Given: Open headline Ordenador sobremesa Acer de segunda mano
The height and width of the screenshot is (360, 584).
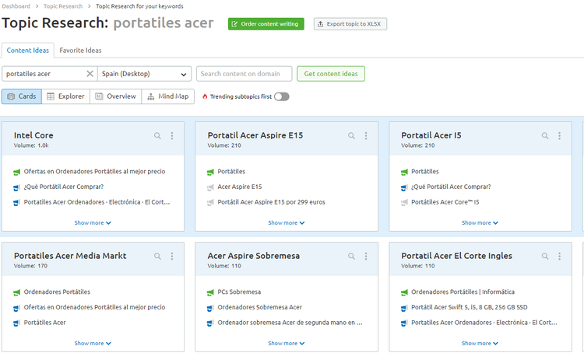Looking at the screenshot, I should coord(290,323).
